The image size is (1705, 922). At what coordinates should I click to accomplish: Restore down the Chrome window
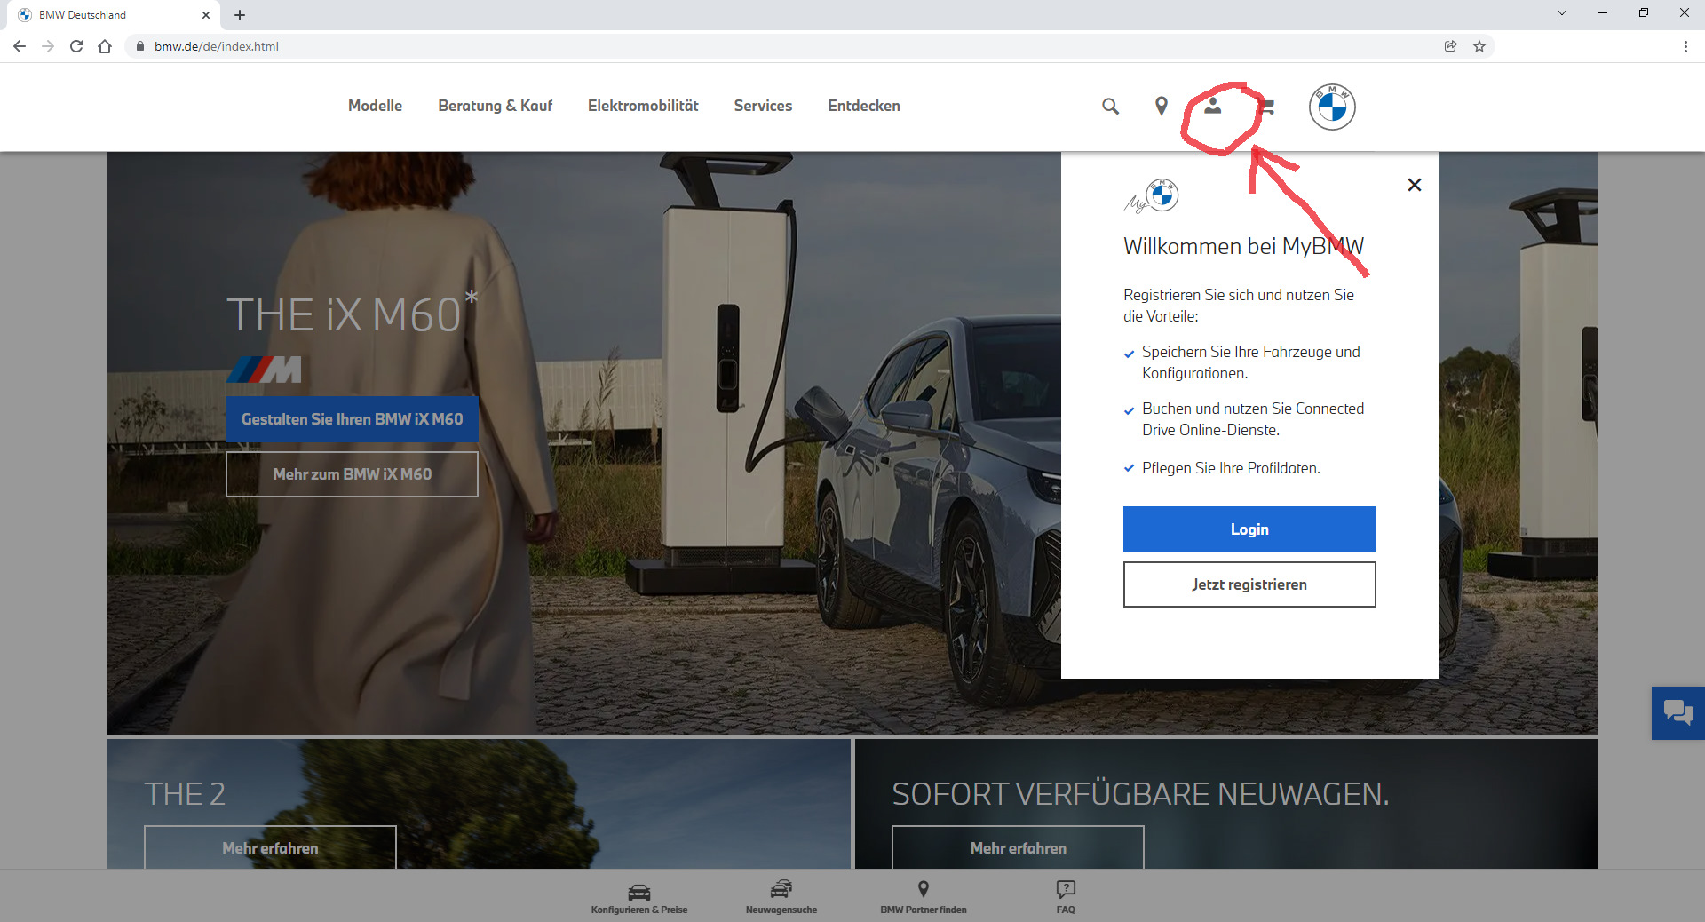click(1644, 12)
